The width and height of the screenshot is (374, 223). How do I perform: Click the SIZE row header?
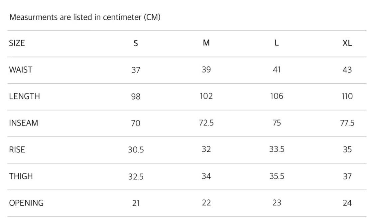[17, 43]
